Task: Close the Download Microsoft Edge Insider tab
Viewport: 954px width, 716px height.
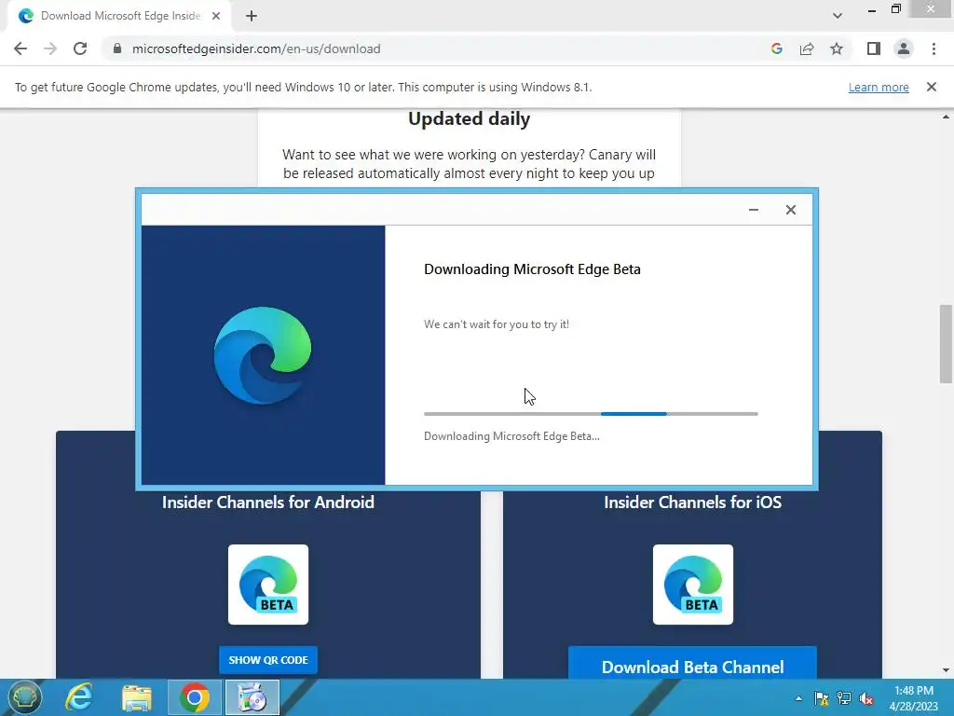Action: tap(216, 16)
